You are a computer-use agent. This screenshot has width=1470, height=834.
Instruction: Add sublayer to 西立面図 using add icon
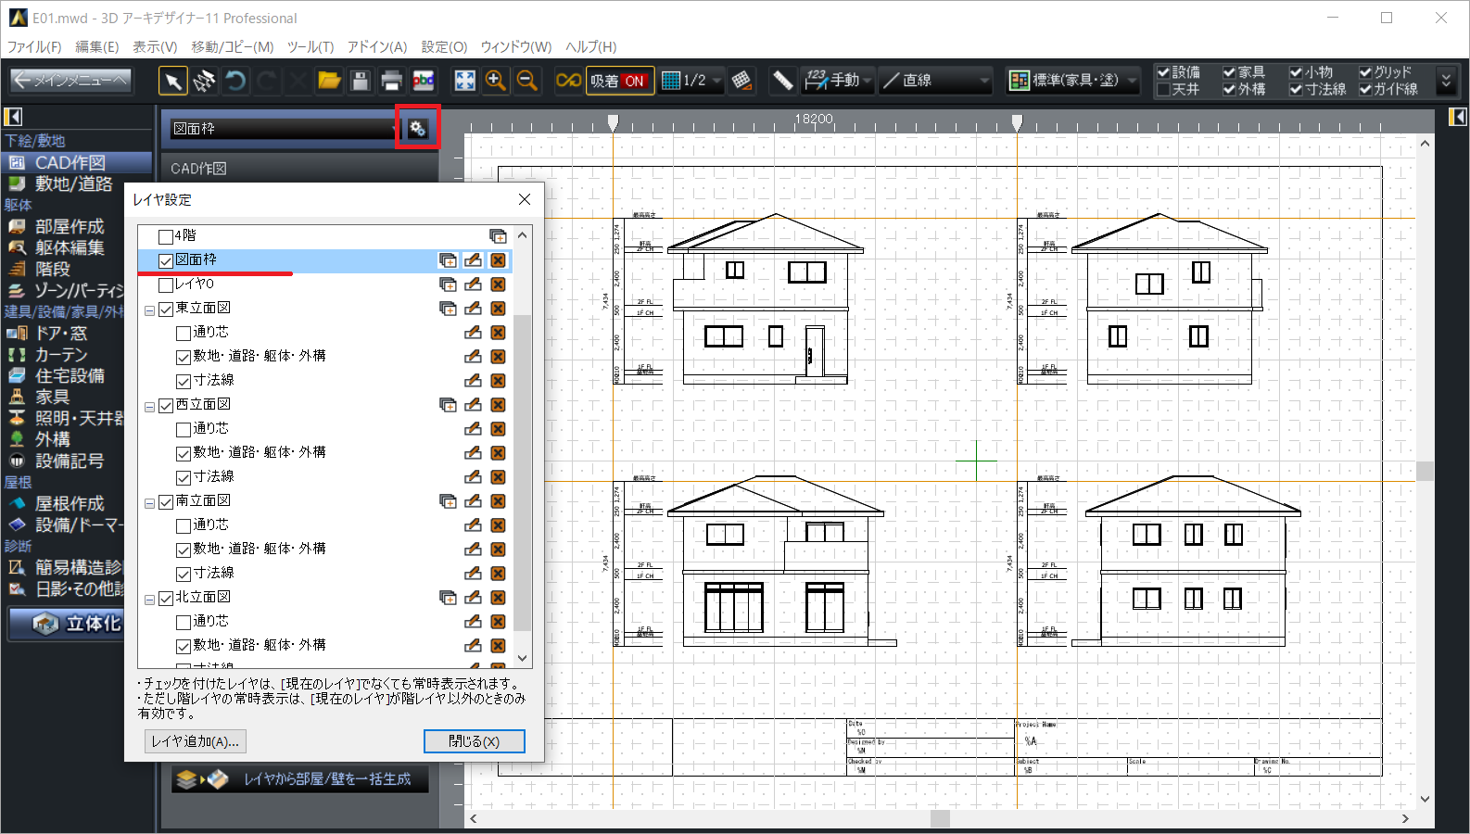tap(448, 405)
